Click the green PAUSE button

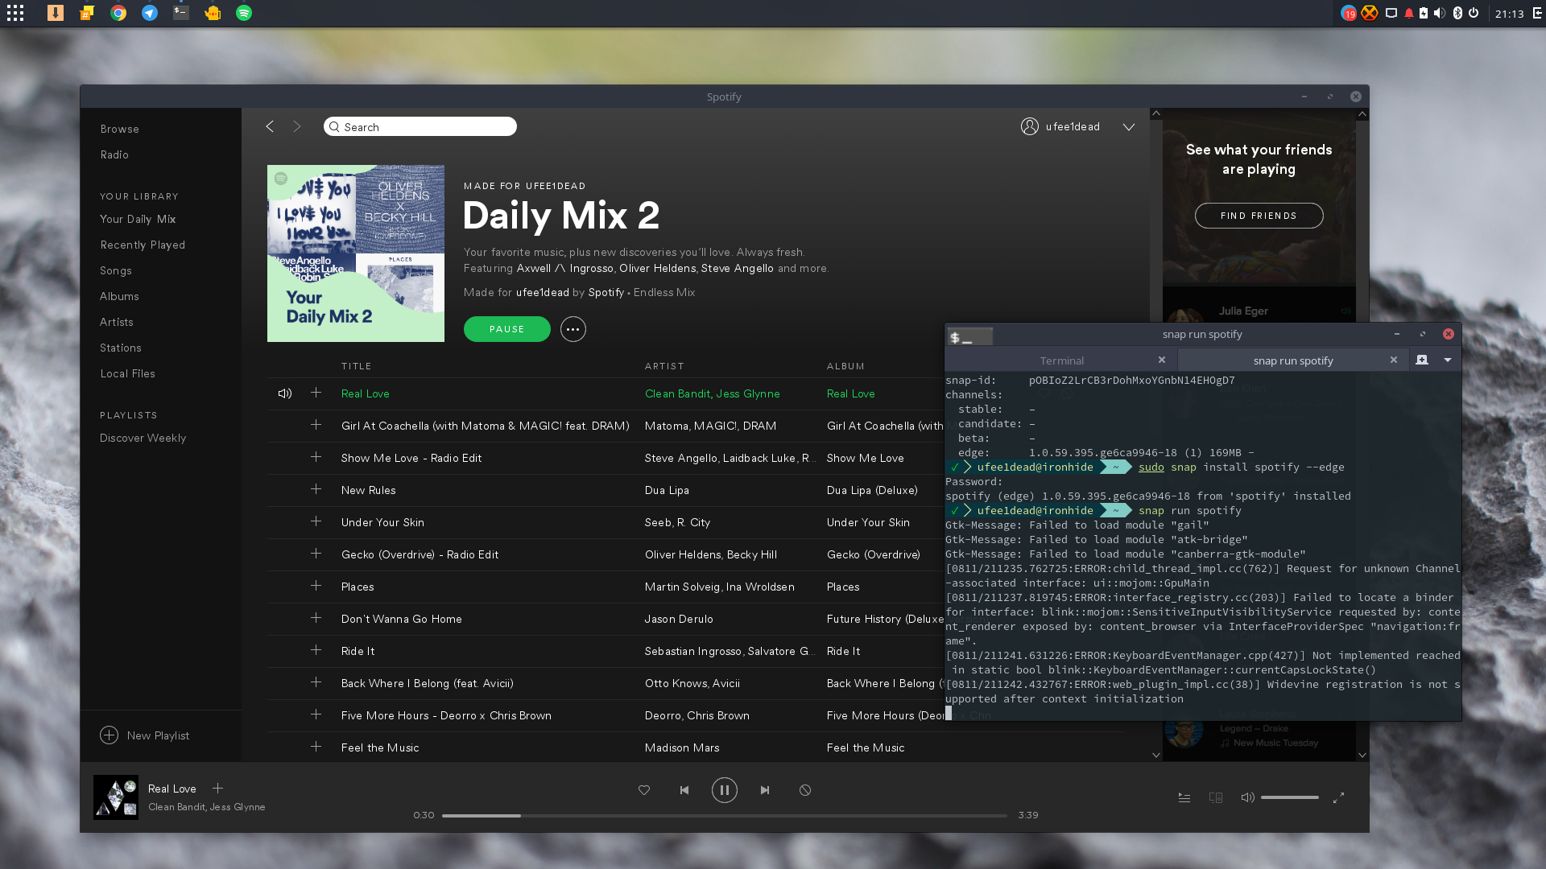point(507,329)
